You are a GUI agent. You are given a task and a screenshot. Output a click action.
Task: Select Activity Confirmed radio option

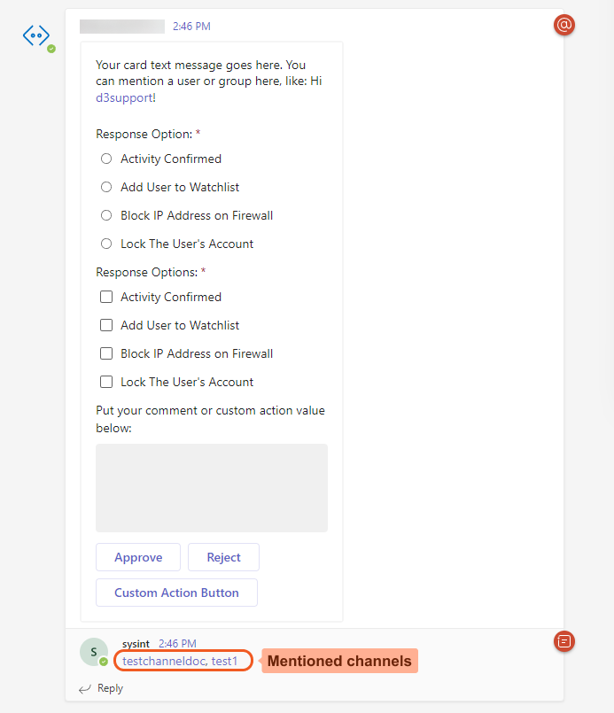click(106, 159)
